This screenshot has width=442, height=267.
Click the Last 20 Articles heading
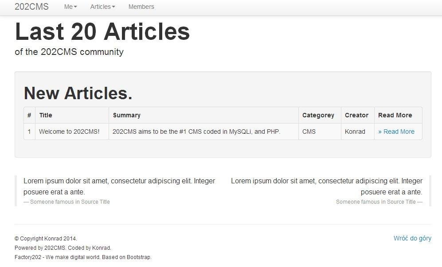pyautogui.click(x=102, y=31)
